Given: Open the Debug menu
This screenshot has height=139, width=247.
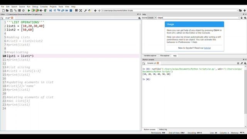Looking at the screenshot, I should [35, 7].
